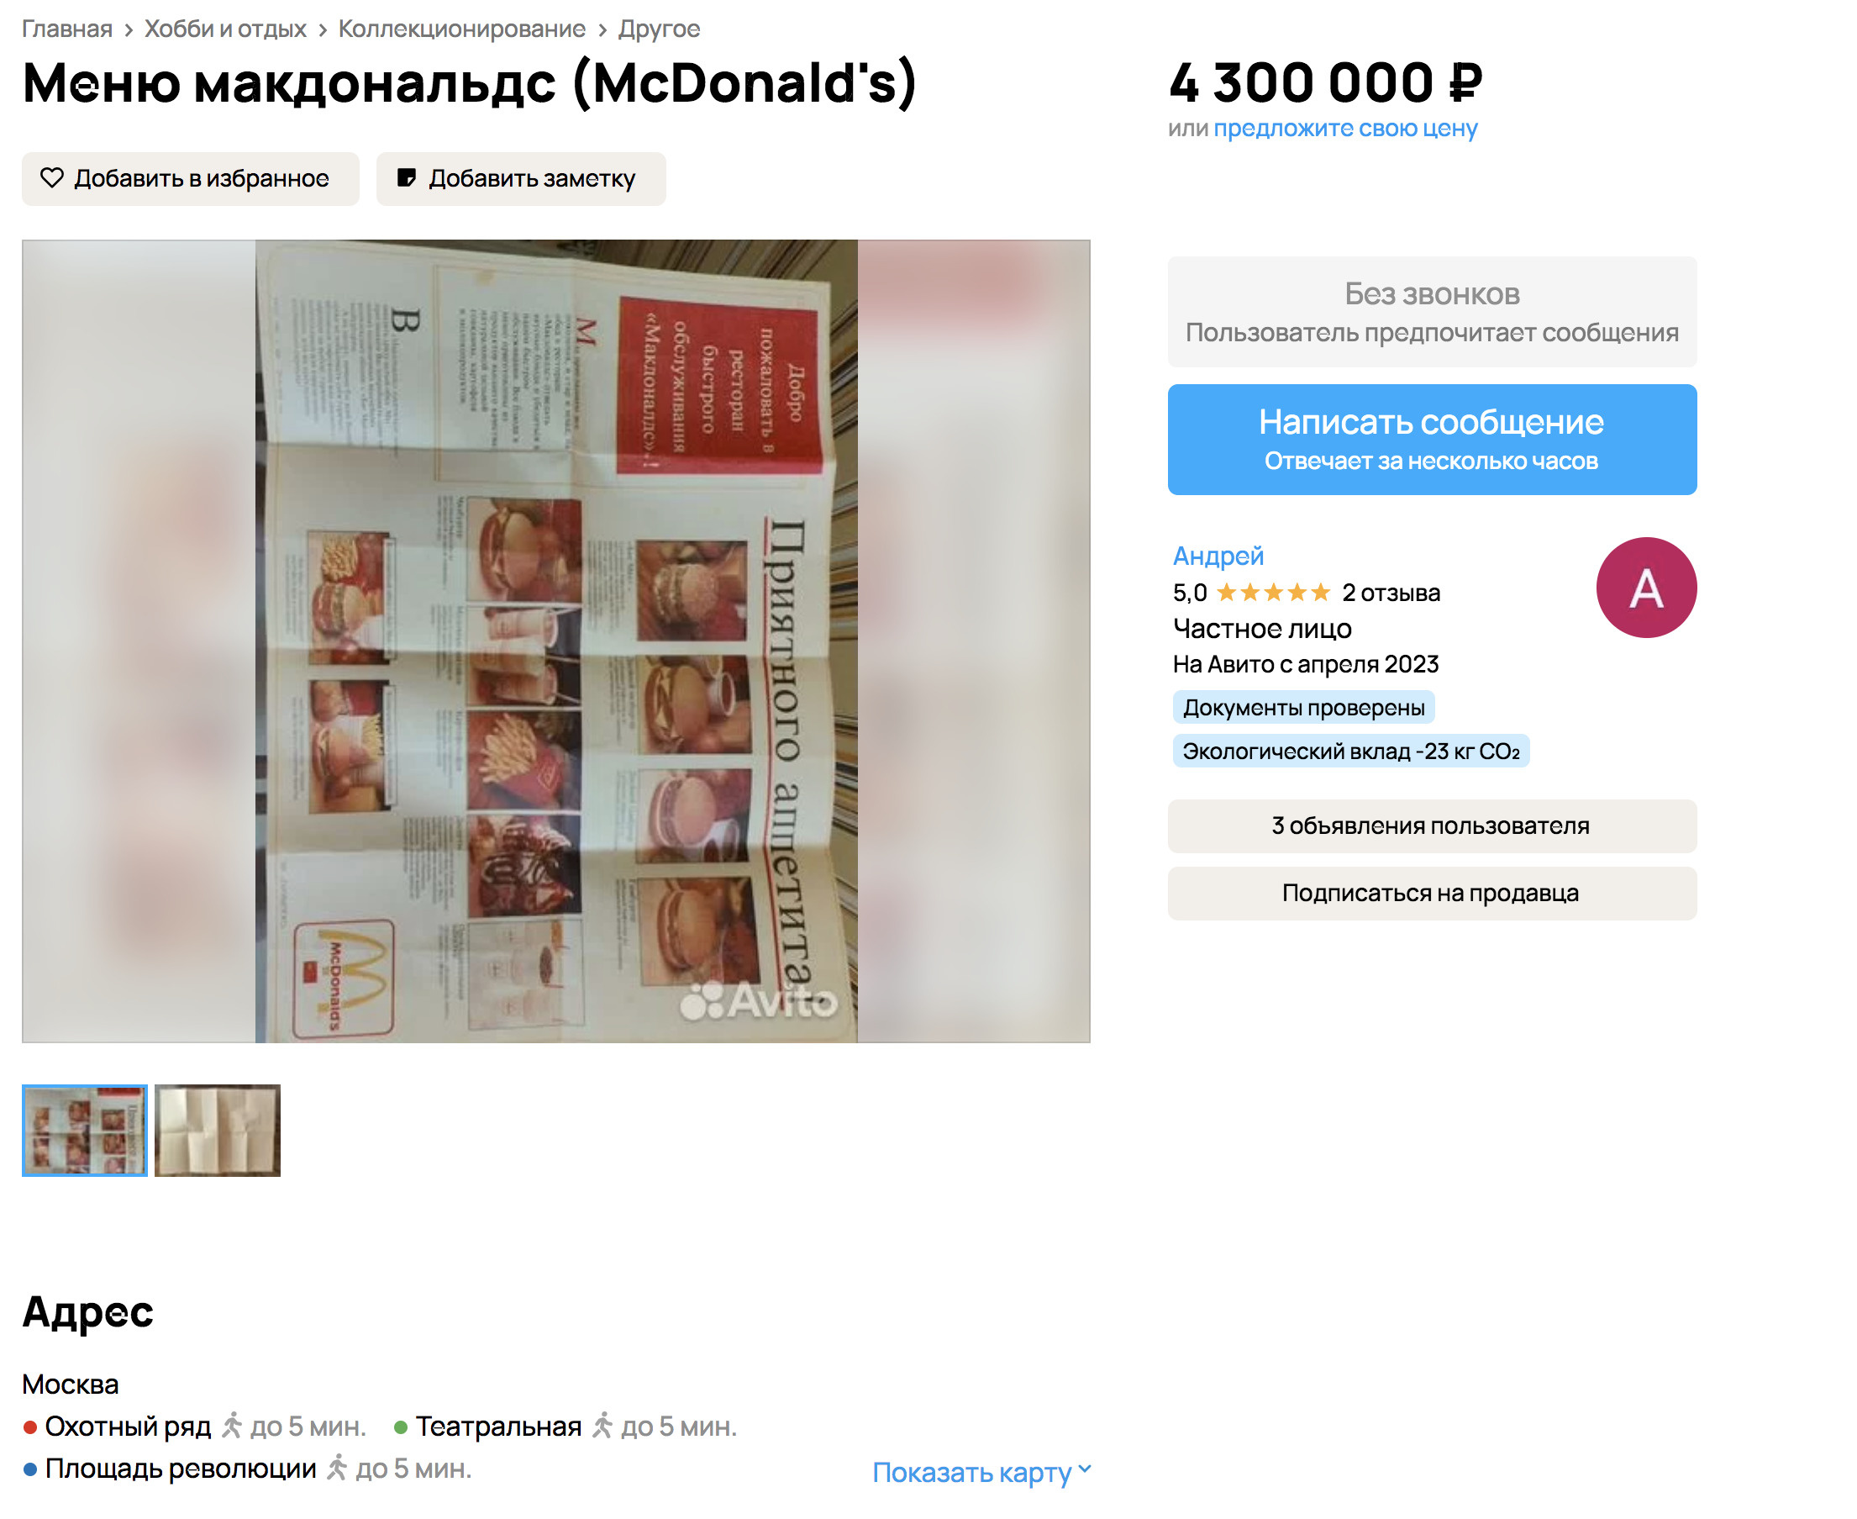Click the heart icon to favorite listing
The width and height of the screenshot is (1857, 1519).
[52, 178]
